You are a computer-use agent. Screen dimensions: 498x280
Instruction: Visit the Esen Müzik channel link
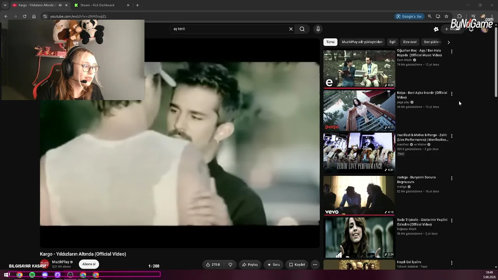point(404,60)
